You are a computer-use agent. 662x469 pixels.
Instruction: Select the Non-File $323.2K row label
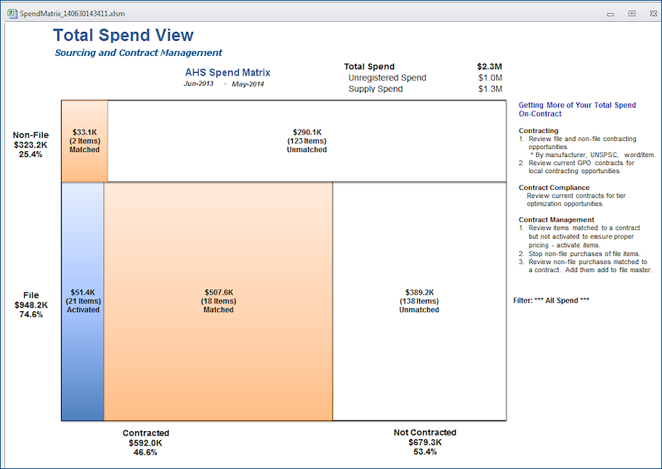tap(31, 145)
